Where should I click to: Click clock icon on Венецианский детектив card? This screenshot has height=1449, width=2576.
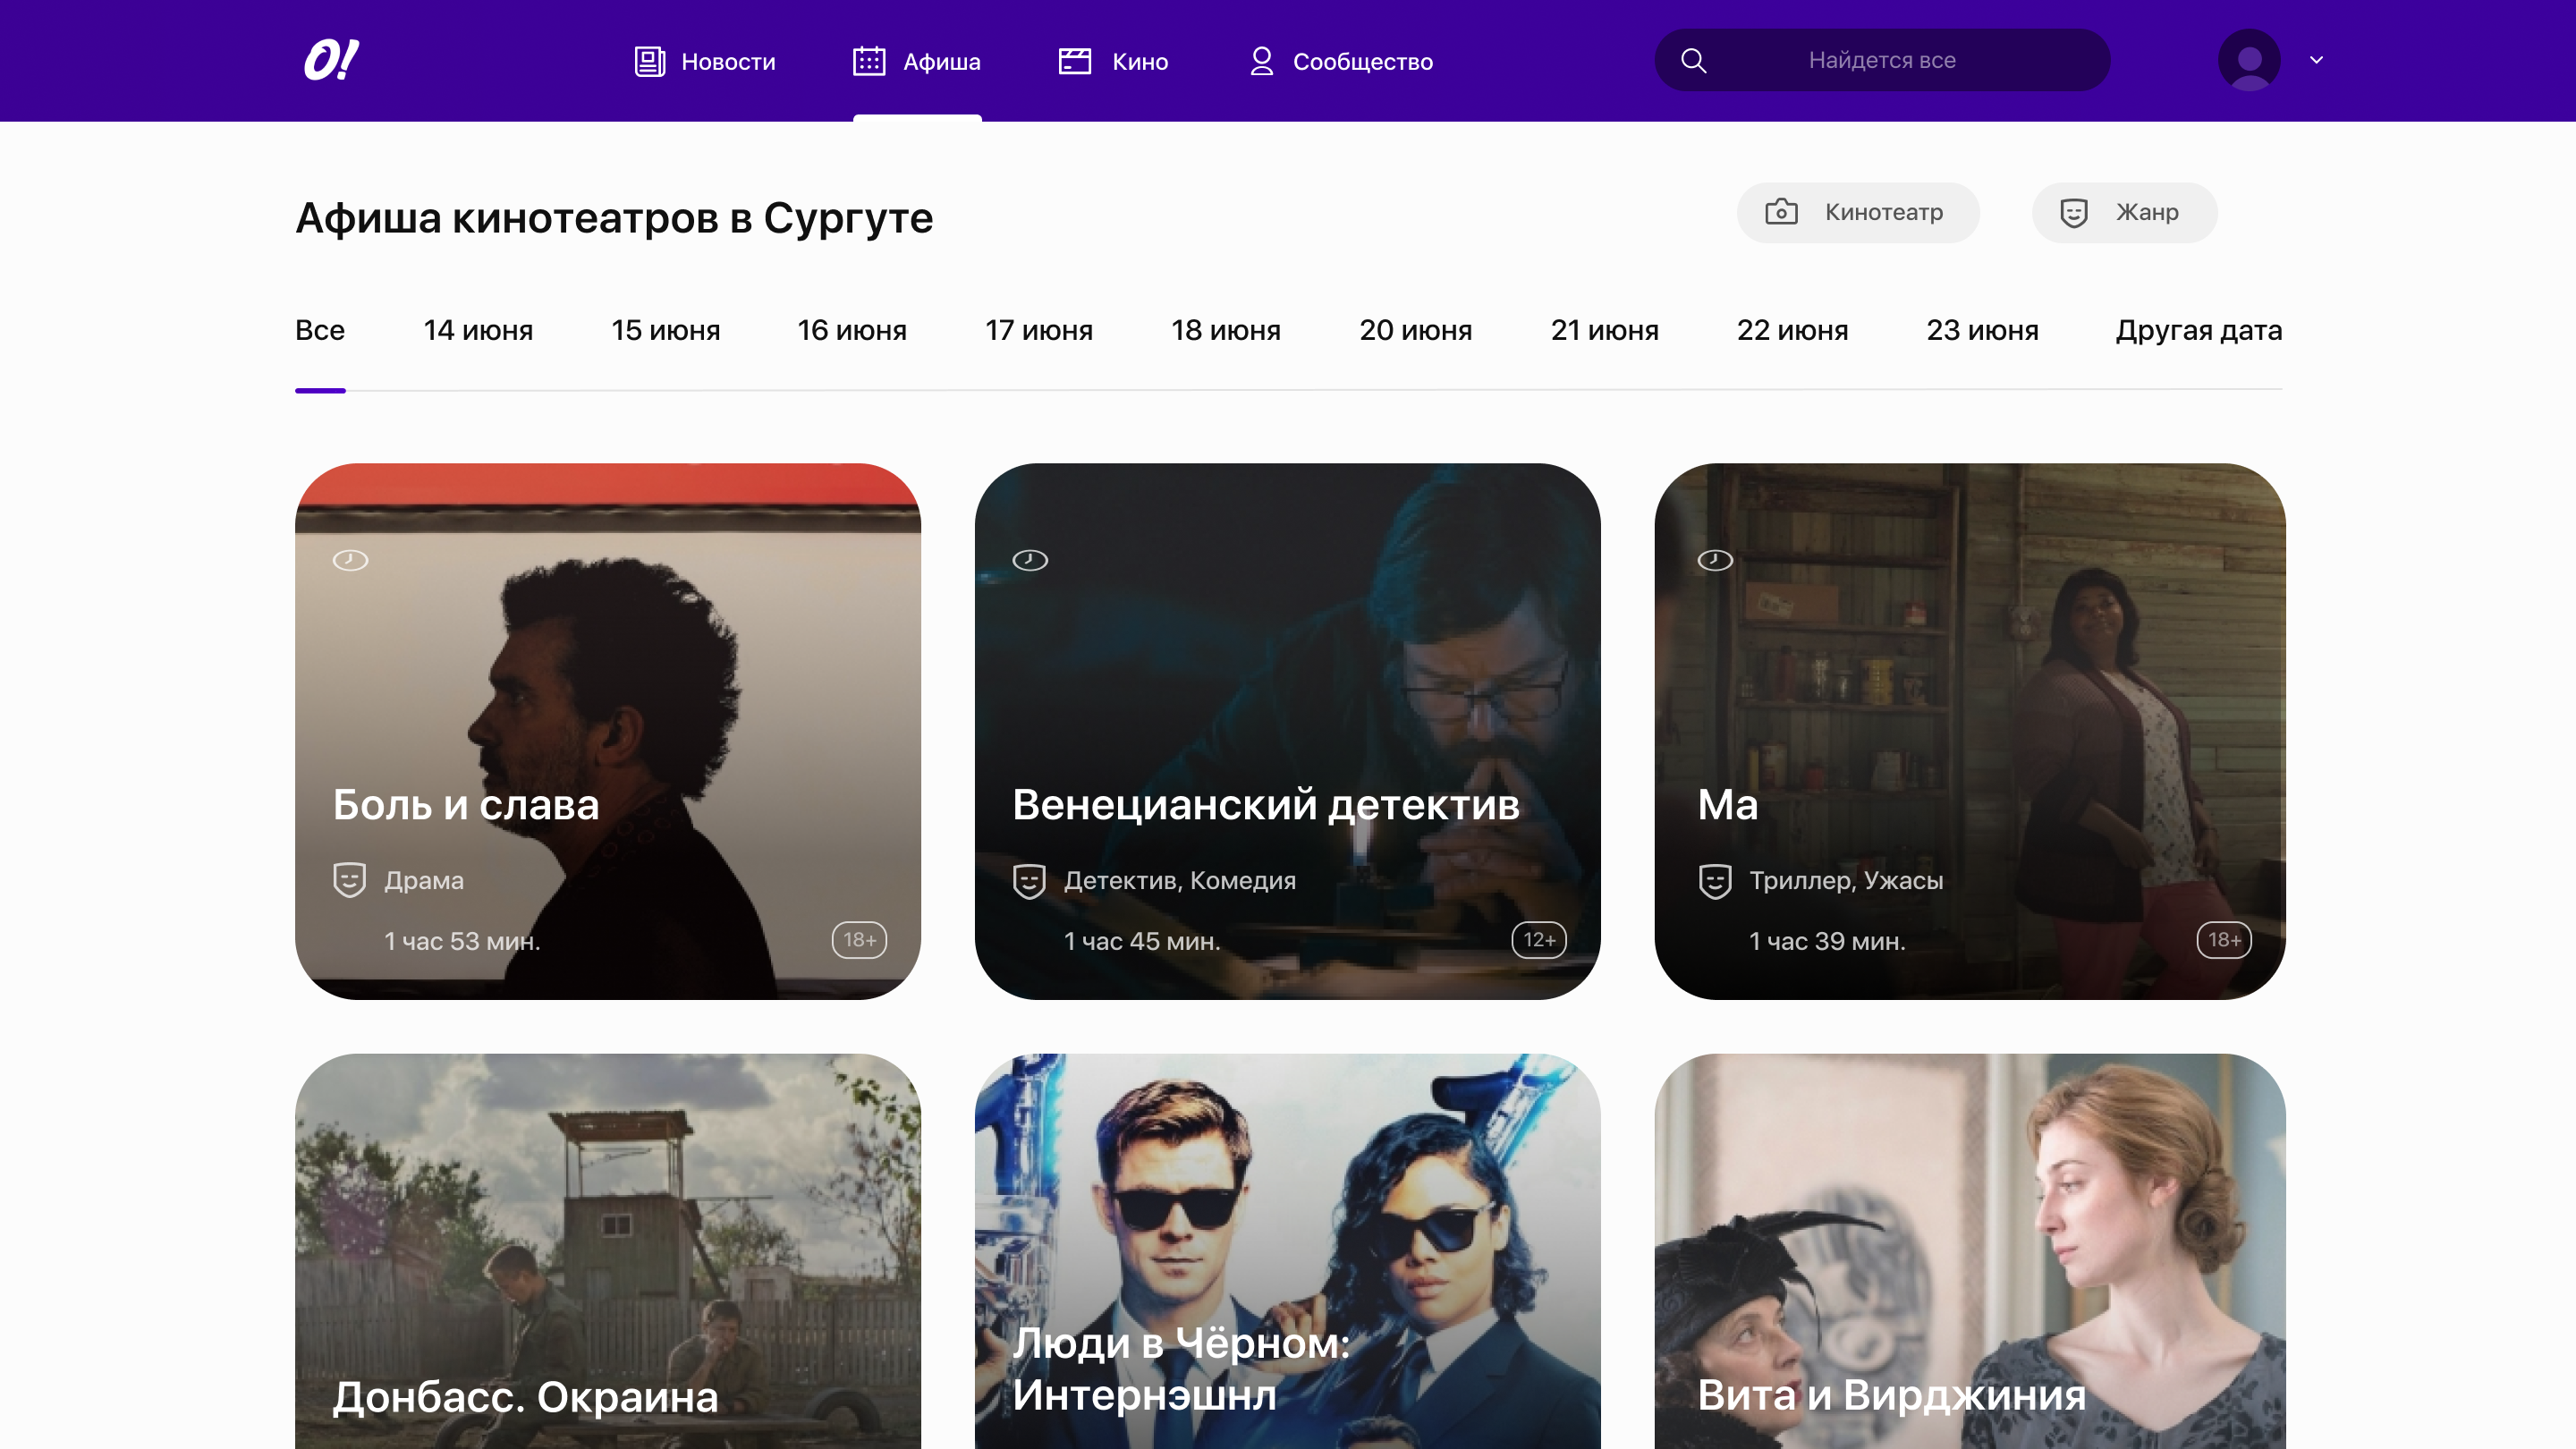pos(1029,560)
